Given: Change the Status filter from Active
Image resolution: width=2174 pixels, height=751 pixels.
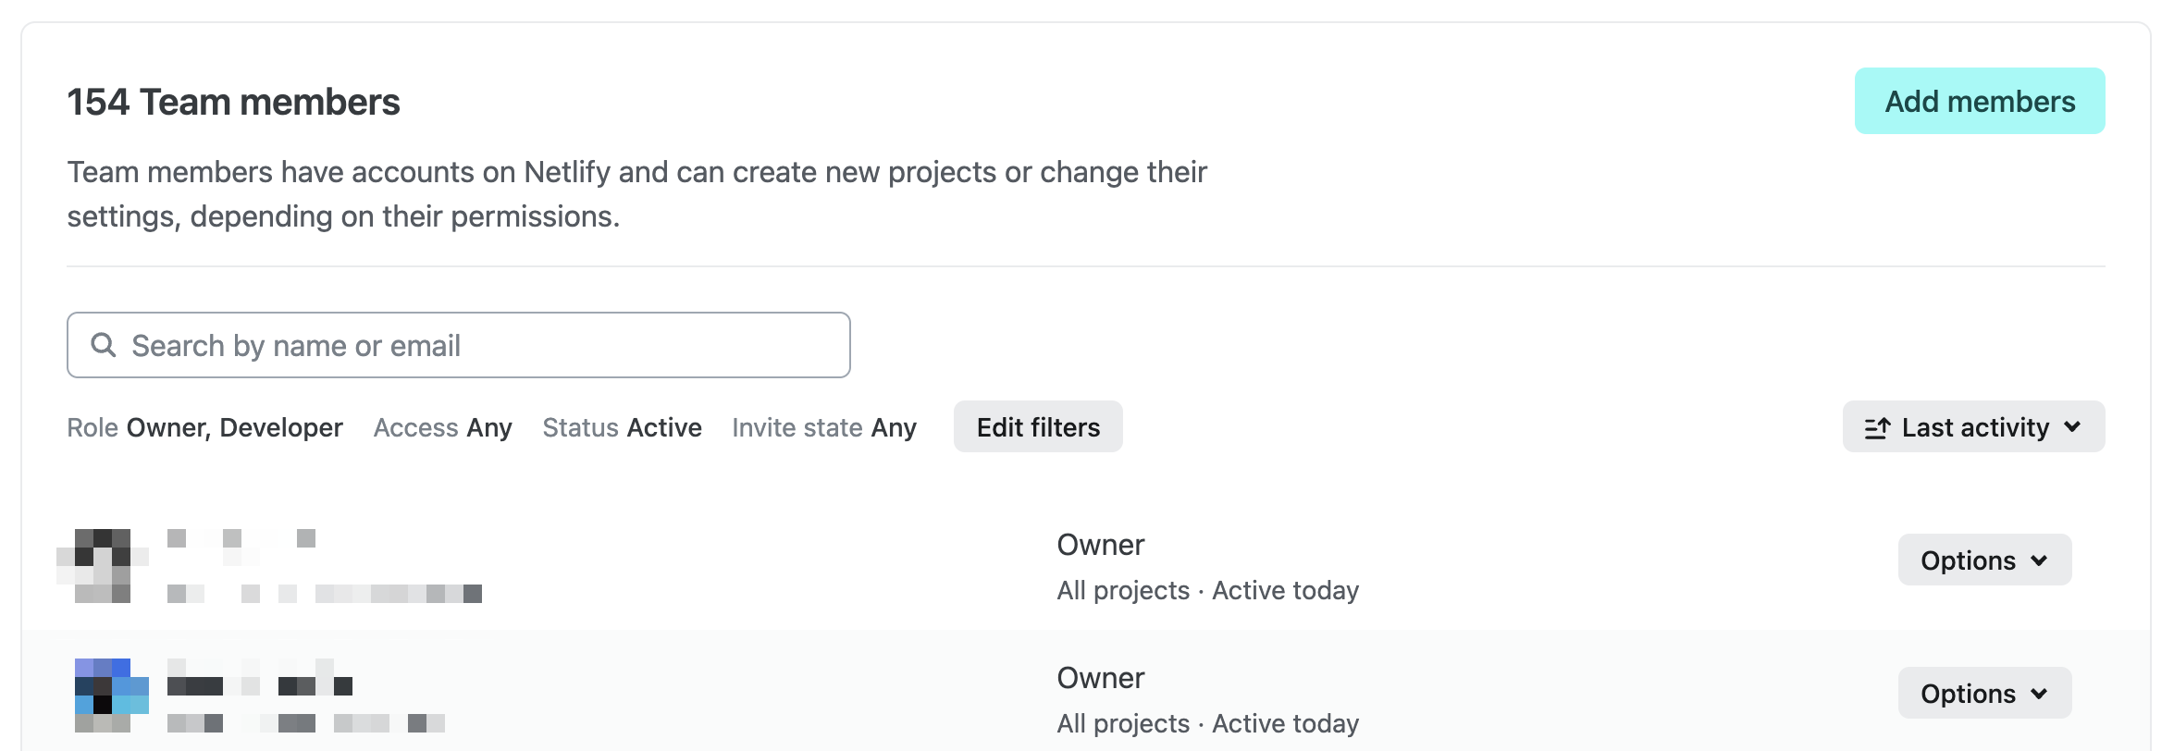Looking at the screenshot, I should click(622, 427).
